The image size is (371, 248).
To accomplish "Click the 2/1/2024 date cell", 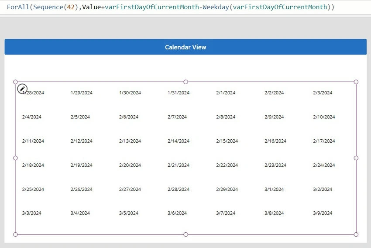I will [226, 93].
